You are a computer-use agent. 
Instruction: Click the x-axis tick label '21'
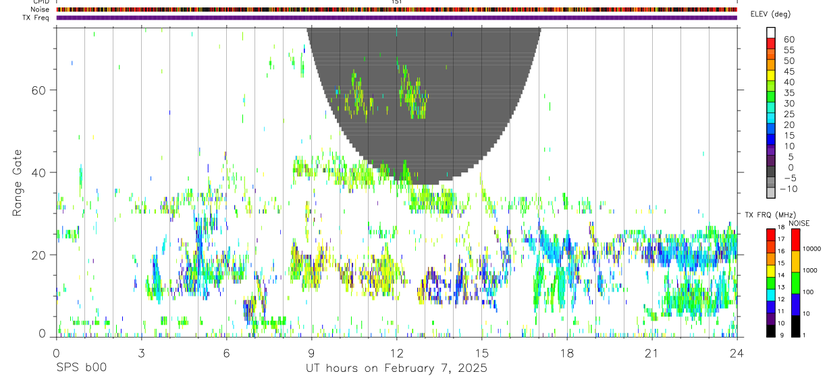point(651,352)
